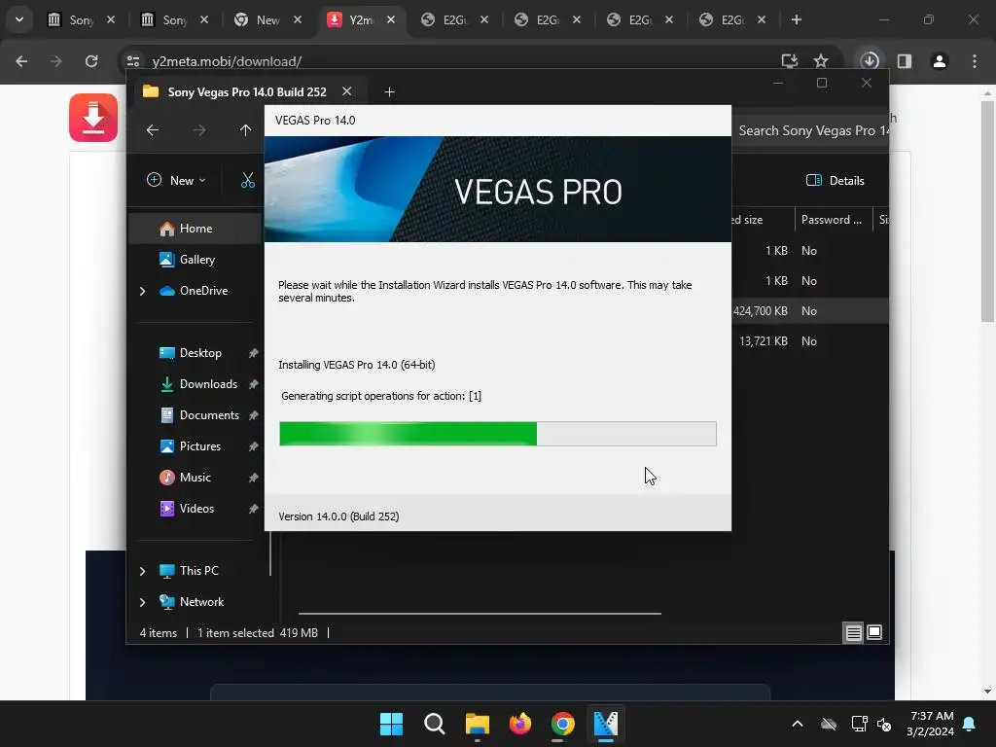Select Sony Vegas Pro 14.0 Build 252 Explorer tab

pyautogui.click(x=246, y=92)
